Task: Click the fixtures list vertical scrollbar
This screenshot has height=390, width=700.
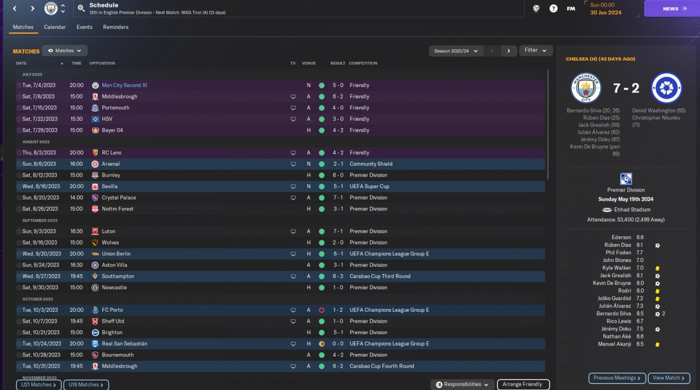Action: click(x=547, y=125)
